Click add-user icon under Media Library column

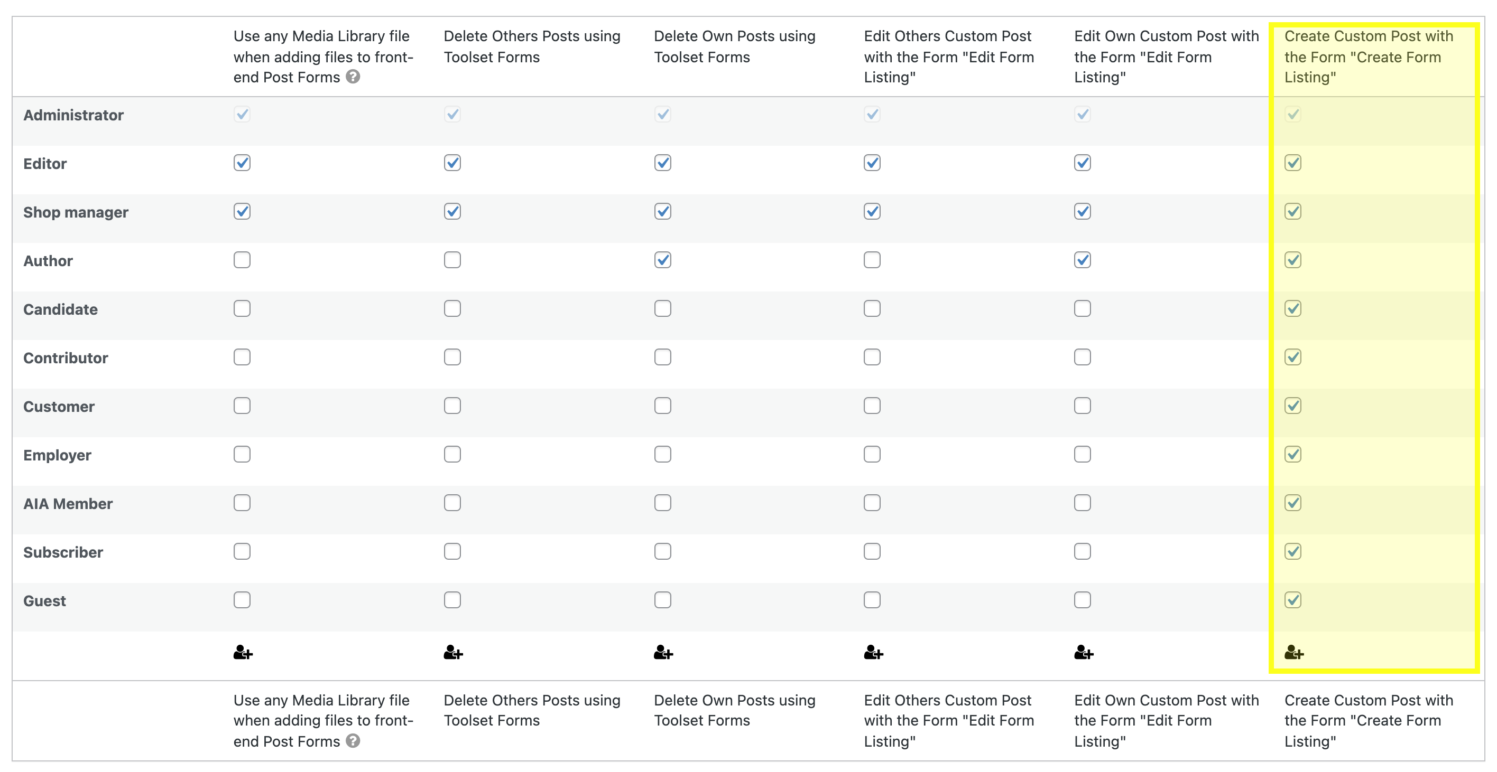(243, 653)
